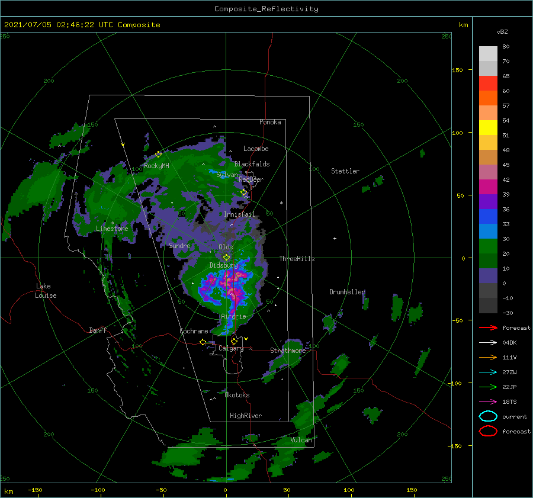
Task: Click the Limestone label
Action: tap(112, 229)
